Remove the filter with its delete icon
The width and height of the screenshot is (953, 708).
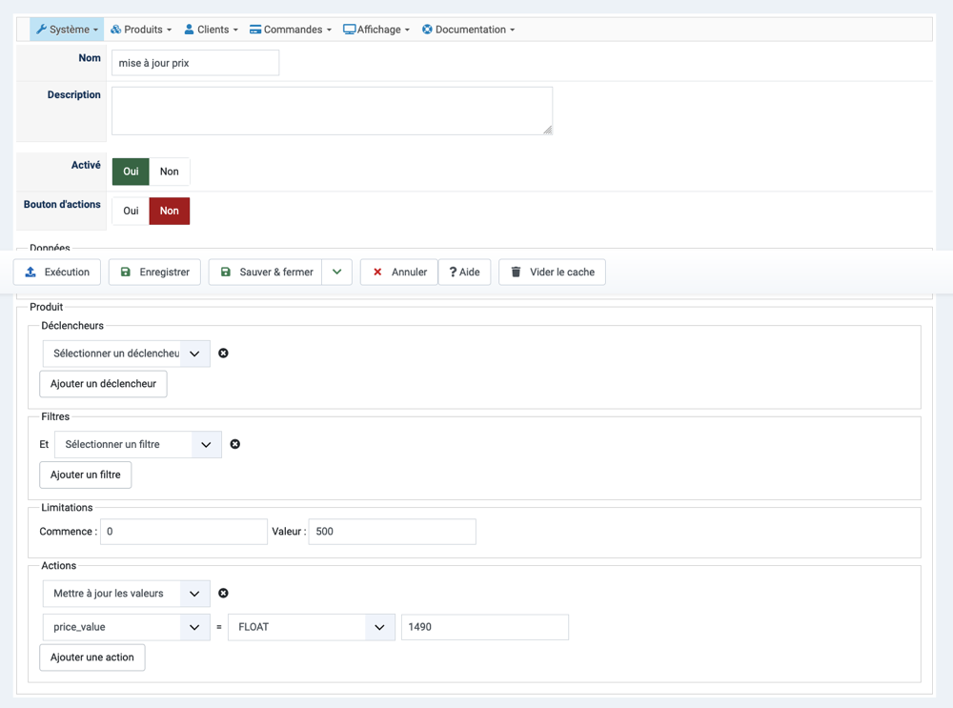[x=235, y=444]
